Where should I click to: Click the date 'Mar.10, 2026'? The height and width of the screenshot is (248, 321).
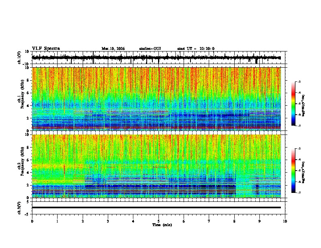pyautogui.click(x=113, y=49)
